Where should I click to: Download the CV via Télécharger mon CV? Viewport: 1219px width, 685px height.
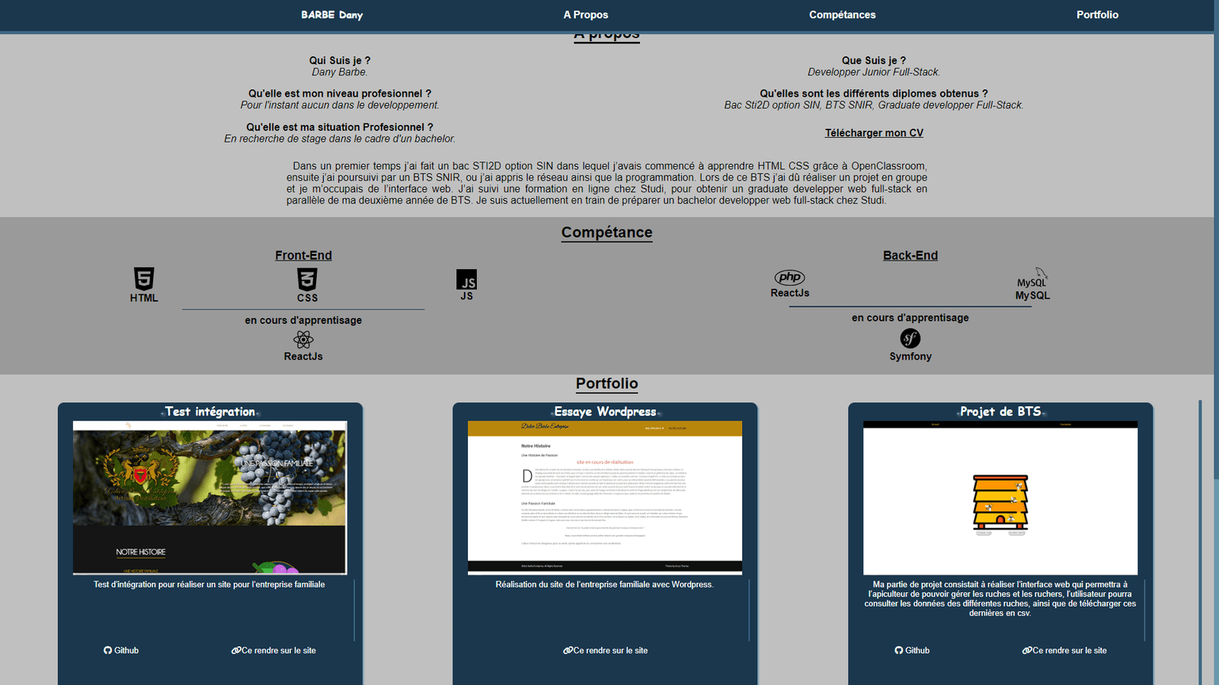[x=874, y=133]
